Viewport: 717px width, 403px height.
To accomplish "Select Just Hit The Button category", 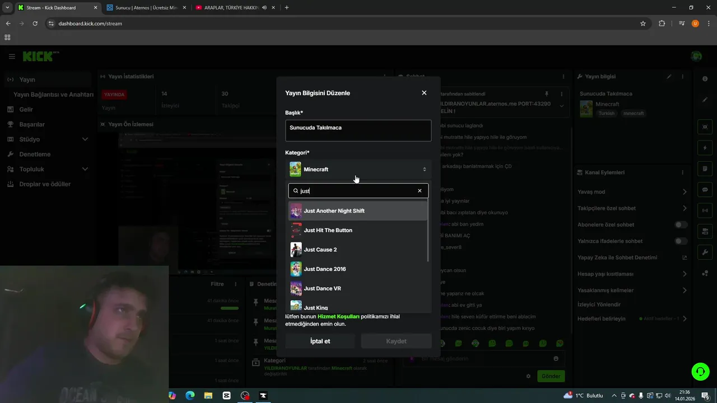I will pyautogui.click(x=357, y=230).
